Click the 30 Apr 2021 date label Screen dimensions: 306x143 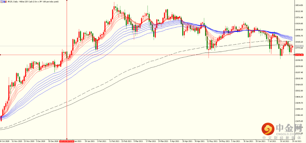coord(199,141)
